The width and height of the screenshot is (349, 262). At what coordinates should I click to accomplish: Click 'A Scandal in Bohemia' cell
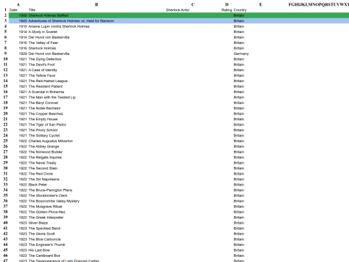[x=46, y=92]
